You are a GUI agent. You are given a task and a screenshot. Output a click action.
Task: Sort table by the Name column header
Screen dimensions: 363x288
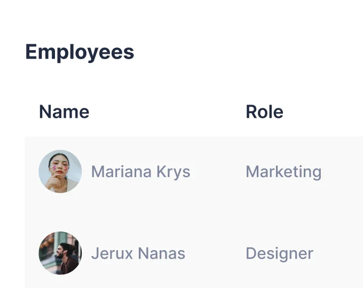(64, 111)
